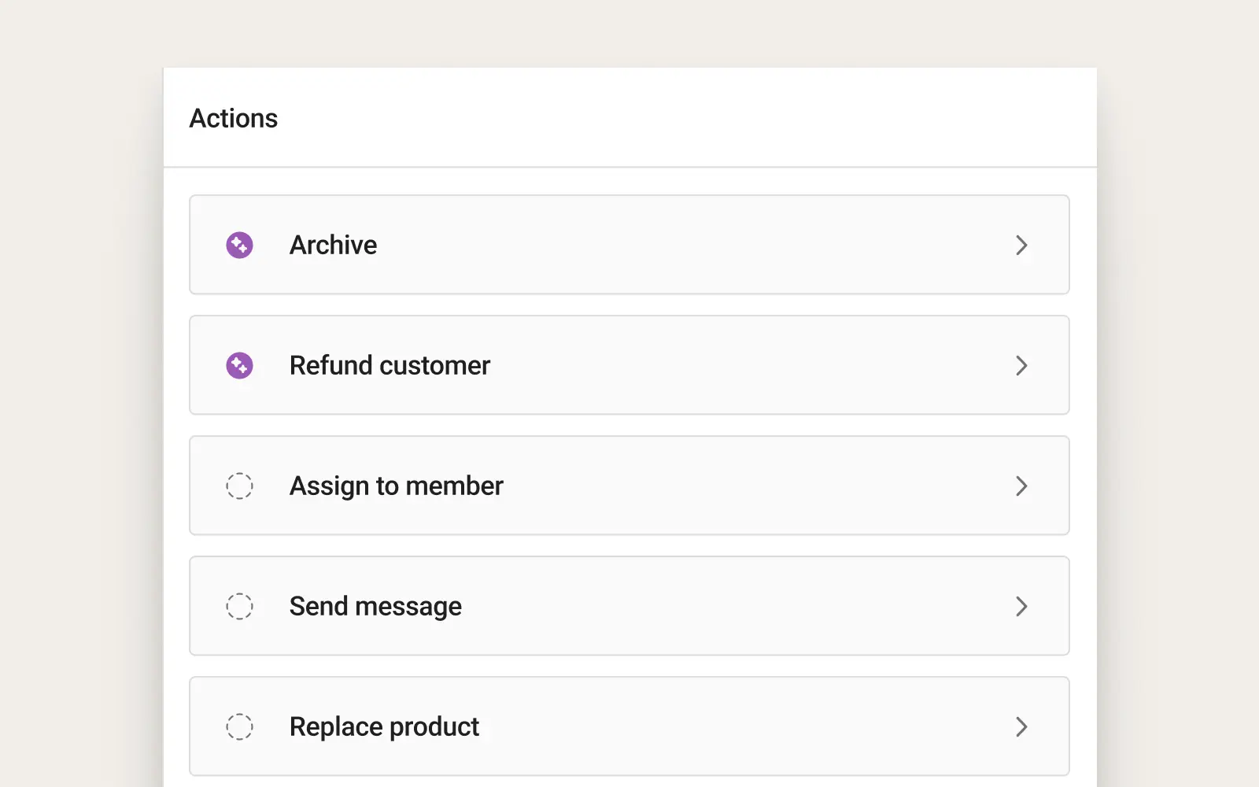Expand the Refund customer chevron arrow
Screen dimensions: 1259x787
click(1021, 365)
